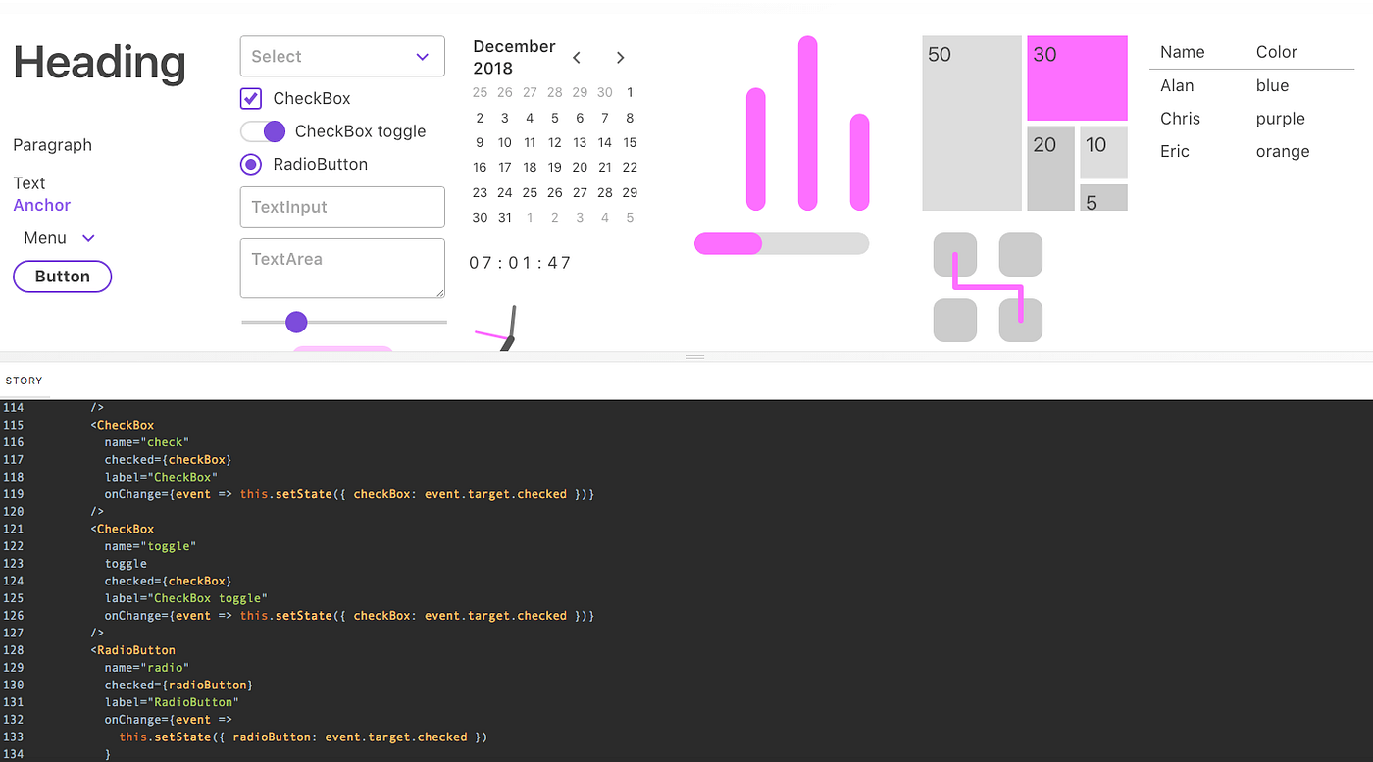
Task: Switch to the STORY tab
Action: pyautogui.click(x=25, y=381)
